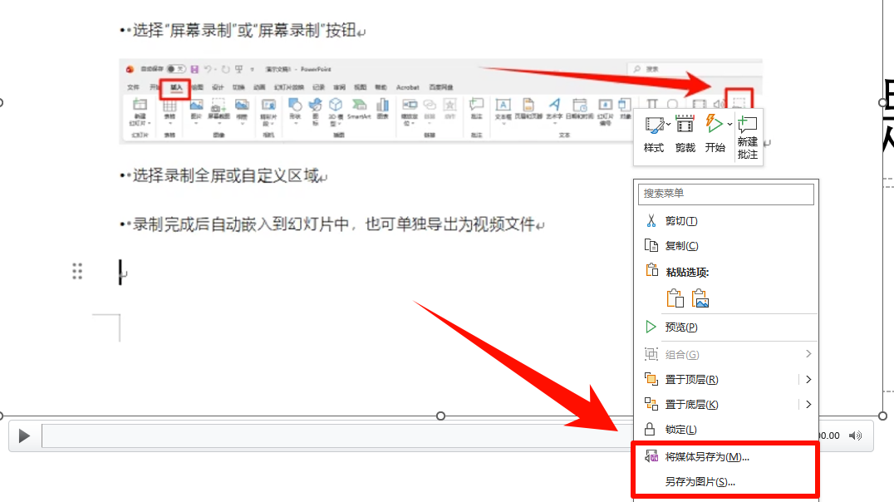Choose 剪切 (Cut) from the context menu
The image size is (894, 502).
point(680,221)
